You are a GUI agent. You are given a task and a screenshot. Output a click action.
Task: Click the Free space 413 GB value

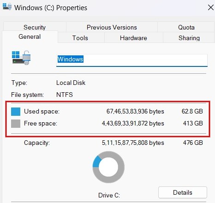[x=193, y=123]
